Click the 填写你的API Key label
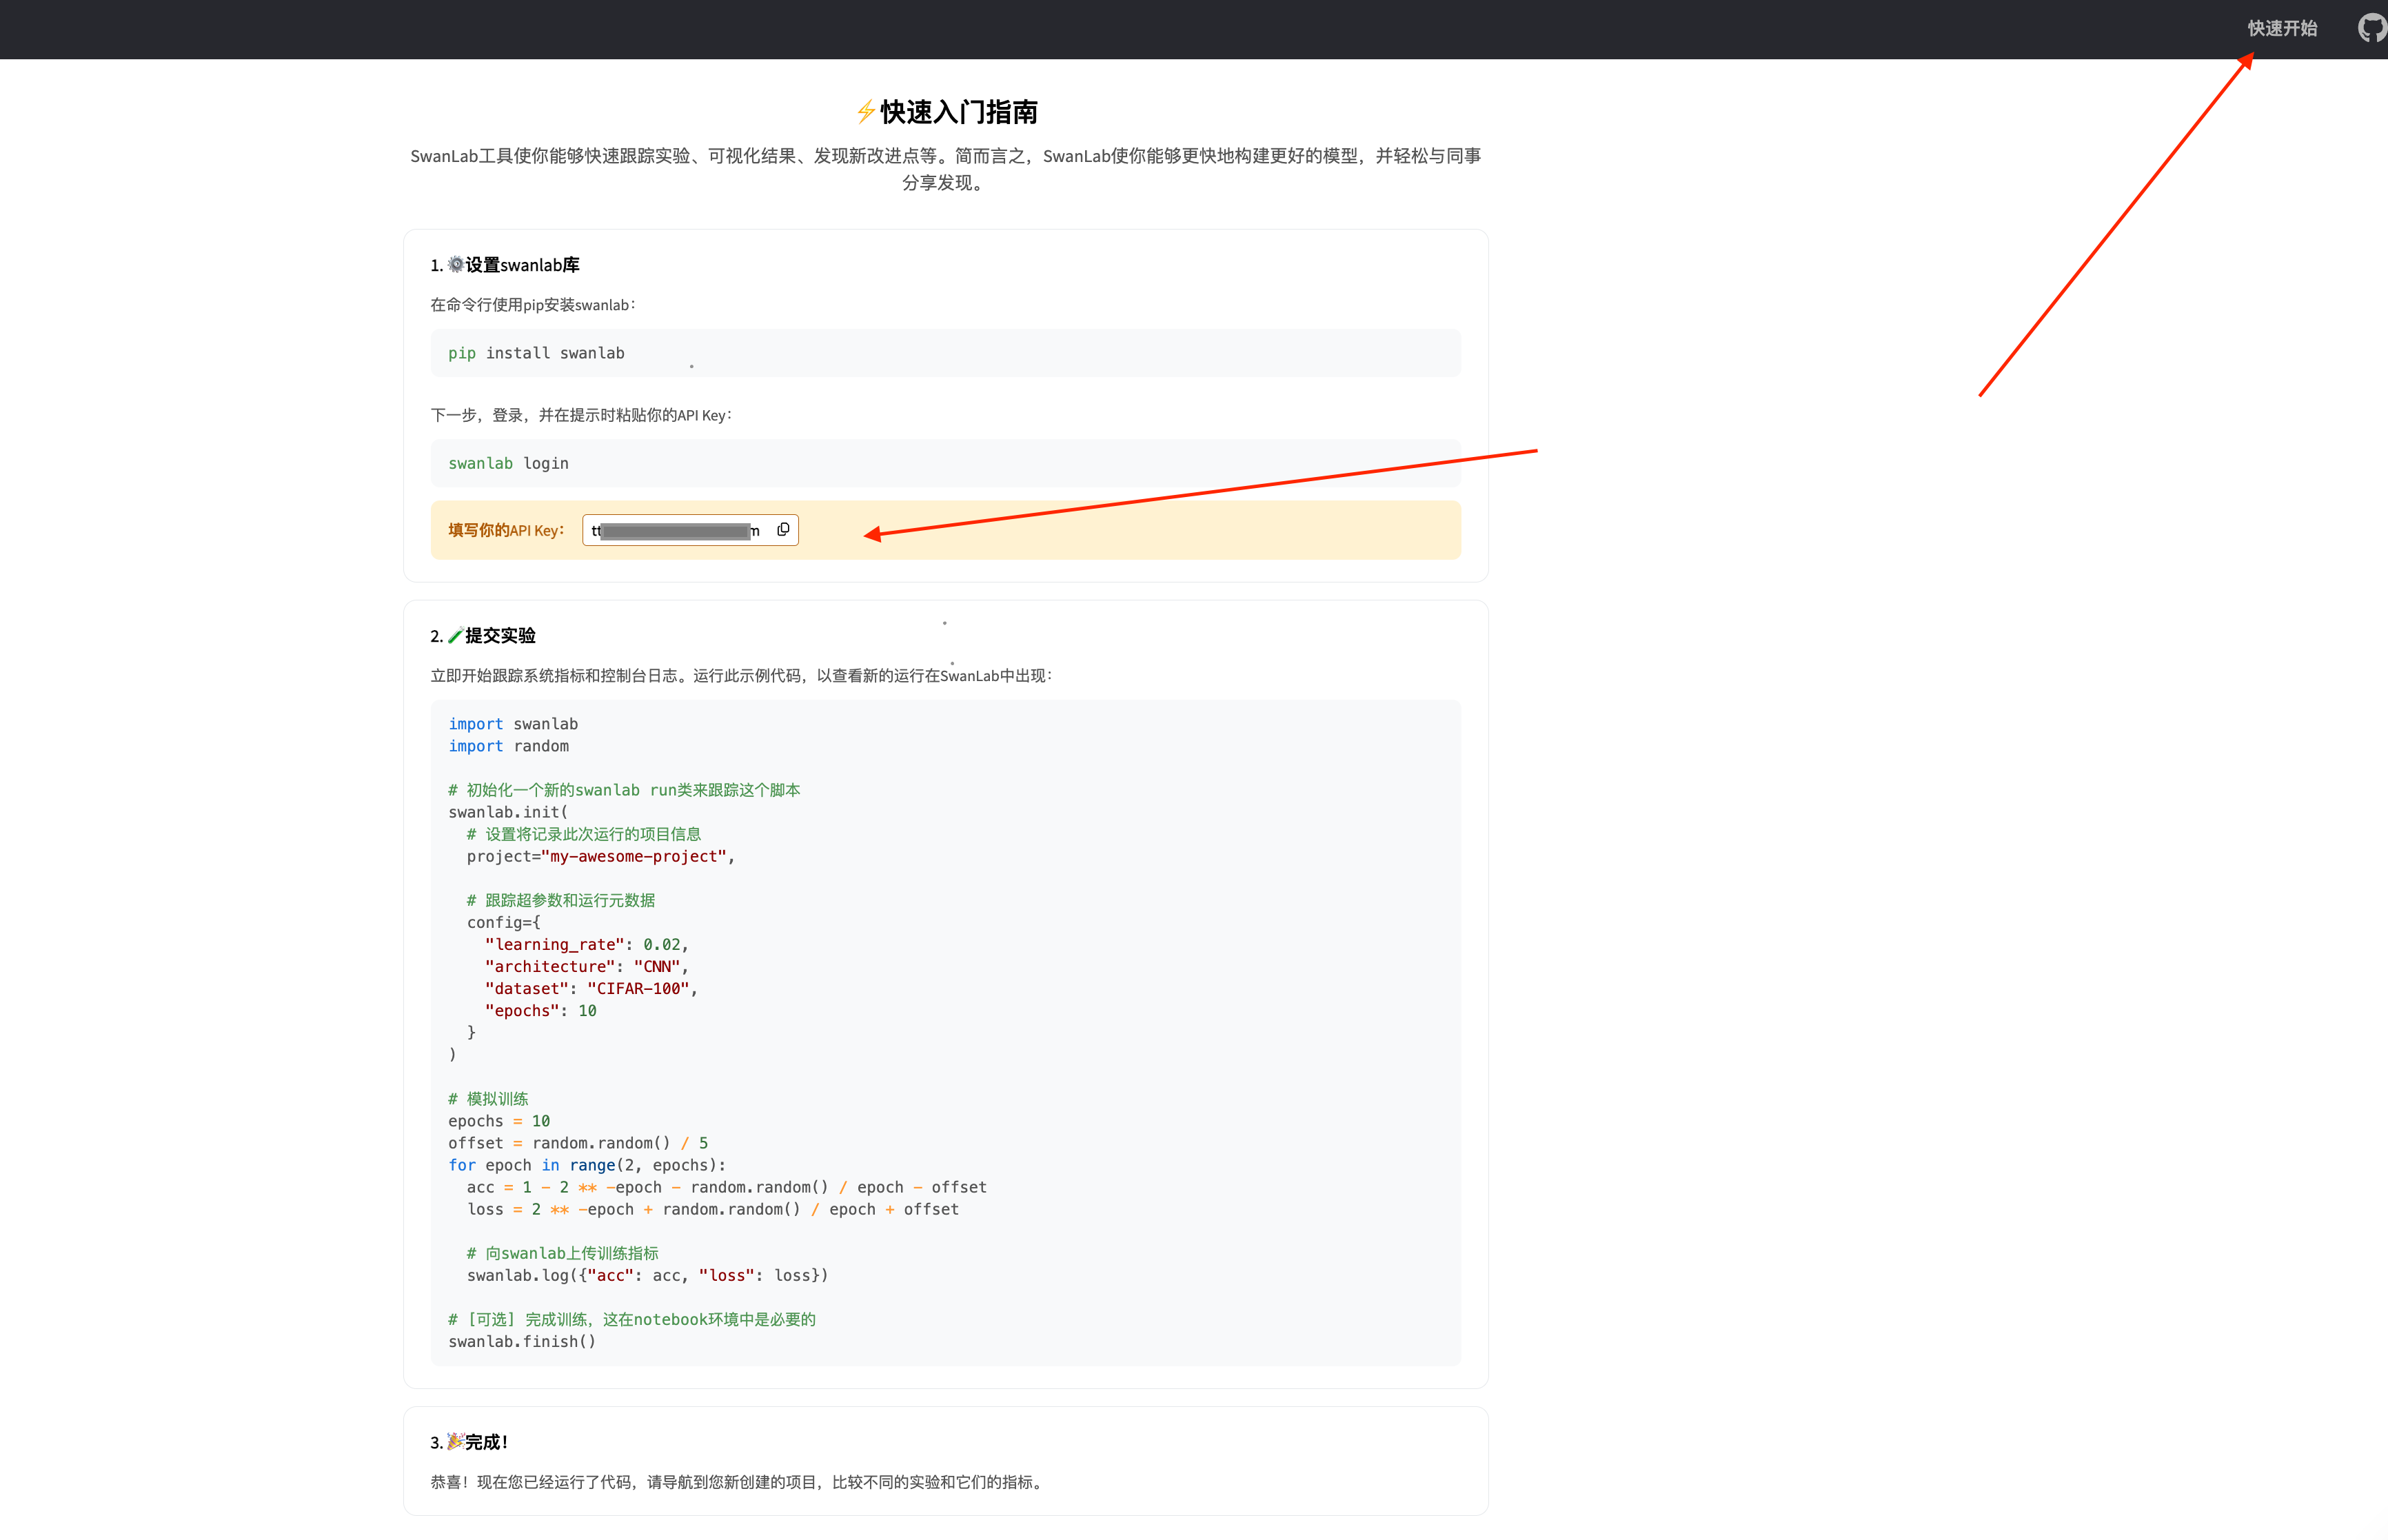The height and width of the screenshot is (1540, 2388). tap(506, 530)
